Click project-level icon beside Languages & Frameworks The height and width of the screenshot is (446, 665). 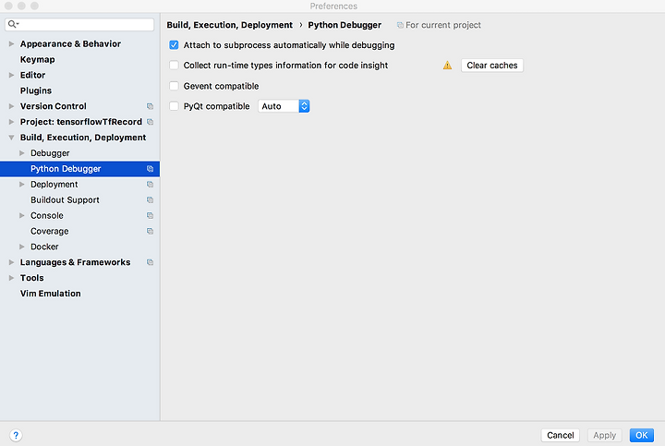151,262
